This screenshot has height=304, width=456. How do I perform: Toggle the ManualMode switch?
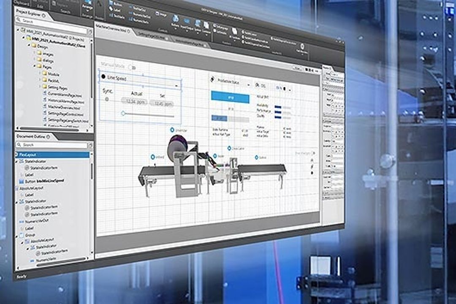[x=133, y=68]
